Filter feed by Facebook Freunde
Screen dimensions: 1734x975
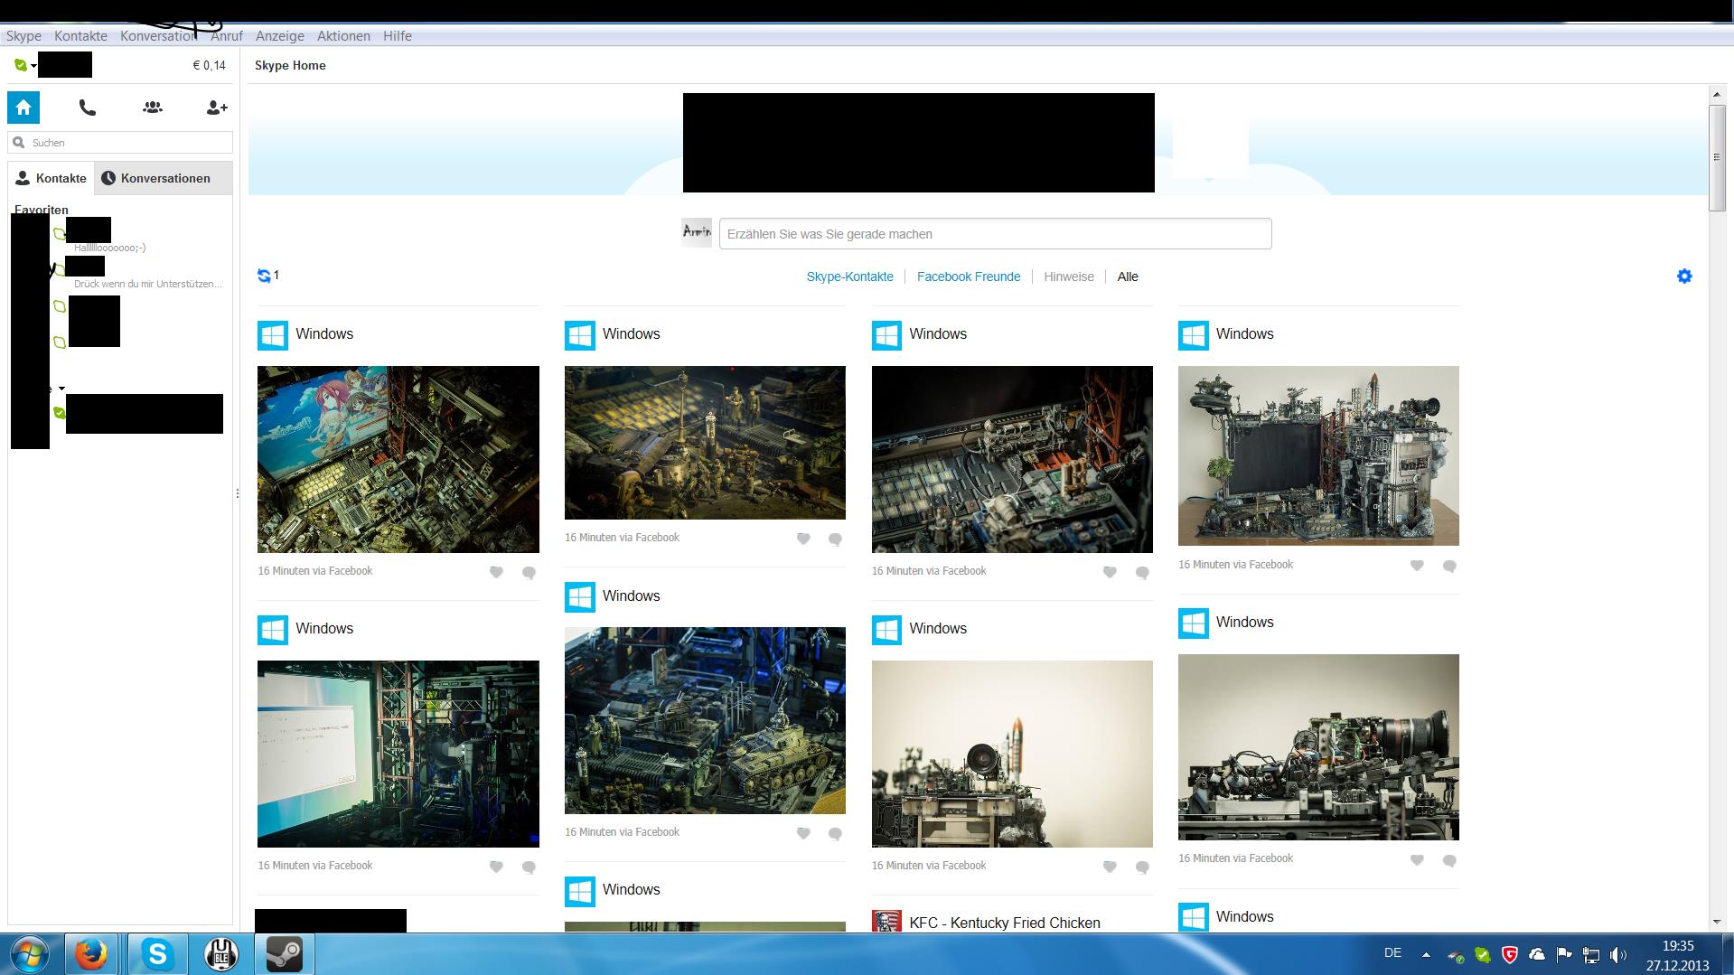click(968, 277)
